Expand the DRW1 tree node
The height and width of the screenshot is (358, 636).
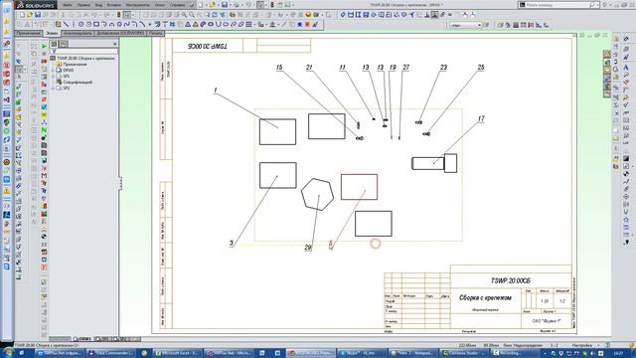[x=54, y=71]
